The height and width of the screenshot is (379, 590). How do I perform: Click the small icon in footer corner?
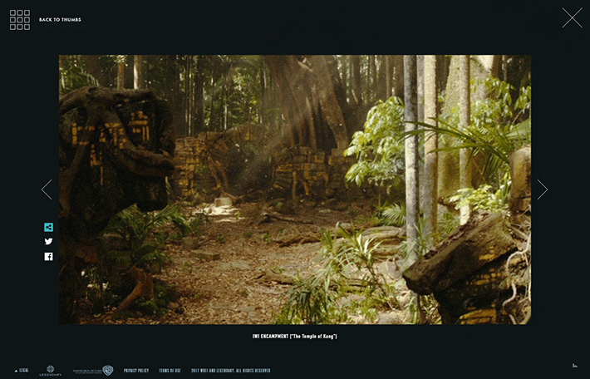click(x=574, y=366)
